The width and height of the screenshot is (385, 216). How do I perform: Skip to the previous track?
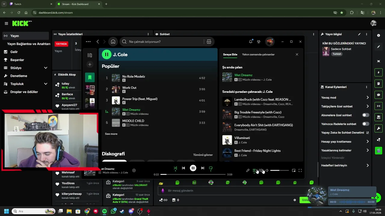[183, 168]
